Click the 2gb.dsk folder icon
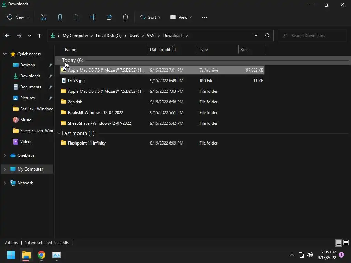351x263 pixels. [63, 102]
